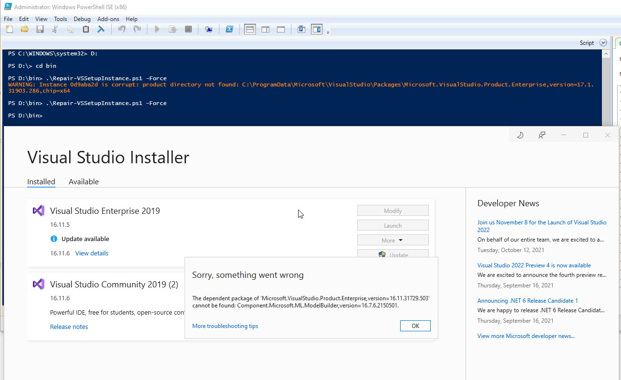This screenshot has height=380, width=621.
Task: Click the Developer News heading
Action: pyautogui.click(x=508, y=203)
